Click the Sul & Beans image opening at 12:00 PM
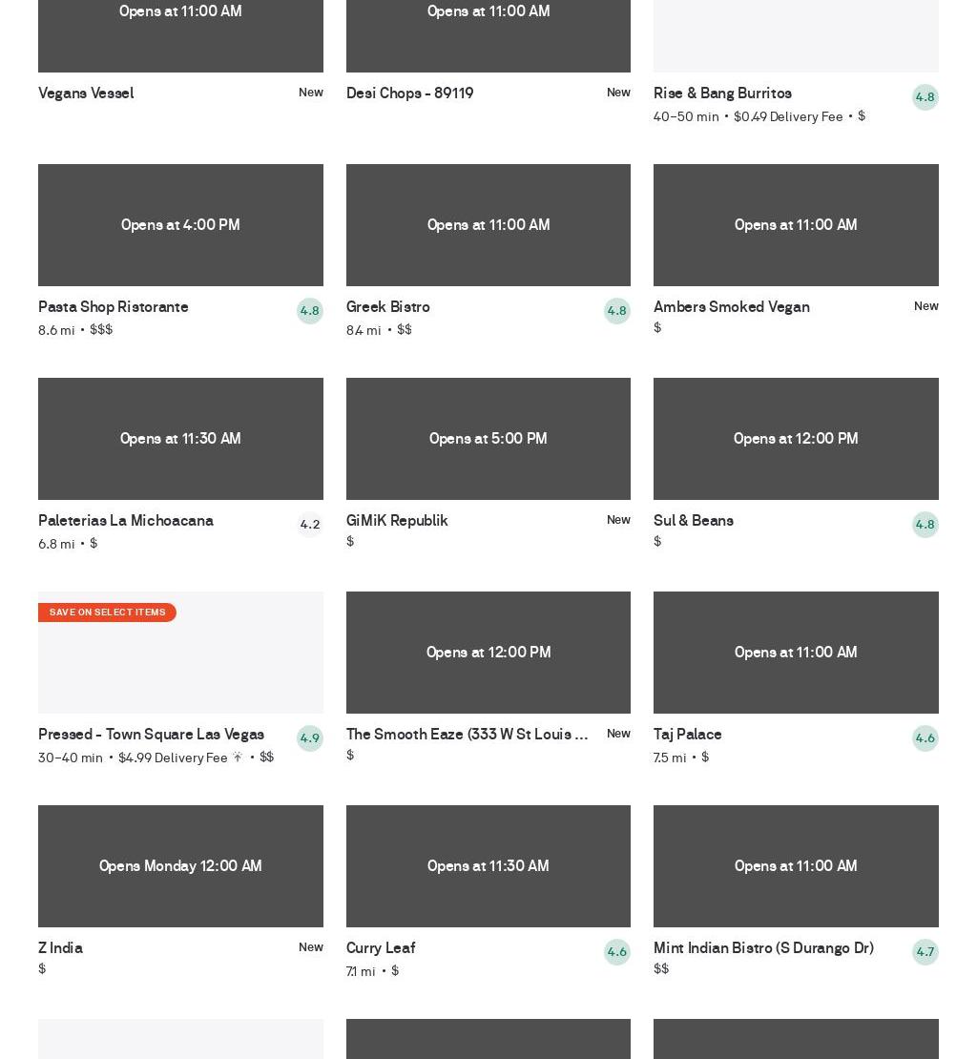The width and height of the screenshot is (977, 1059). 796,439
